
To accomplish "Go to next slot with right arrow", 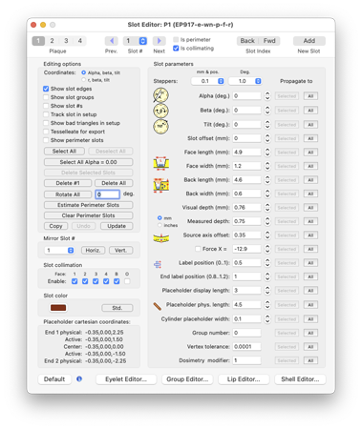I will pos(160,41).
